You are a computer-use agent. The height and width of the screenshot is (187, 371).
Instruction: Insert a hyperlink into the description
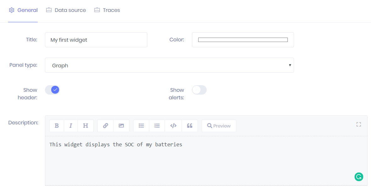click(105, 126)
